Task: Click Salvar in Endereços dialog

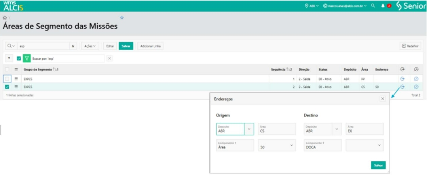Action: [378, 165]
